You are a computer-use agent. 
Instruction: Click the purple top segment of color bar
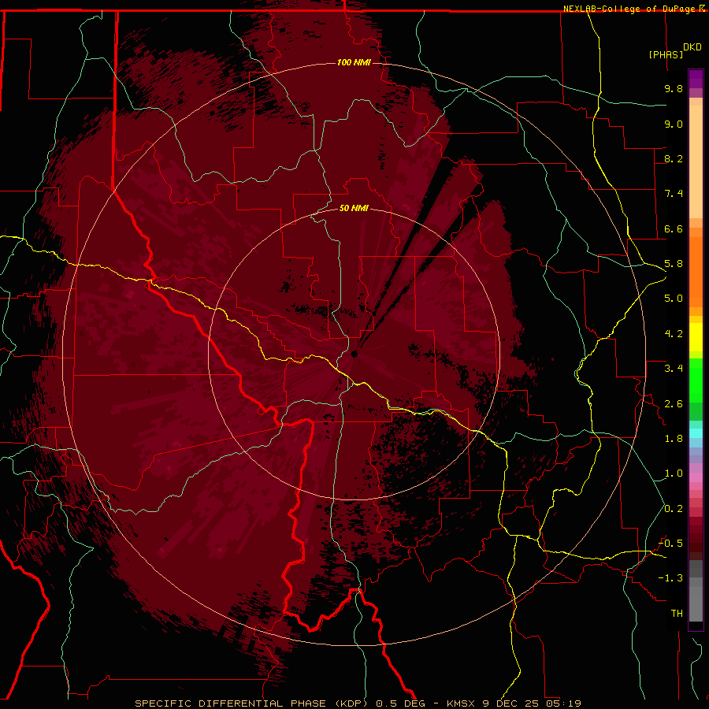point(696,79)
